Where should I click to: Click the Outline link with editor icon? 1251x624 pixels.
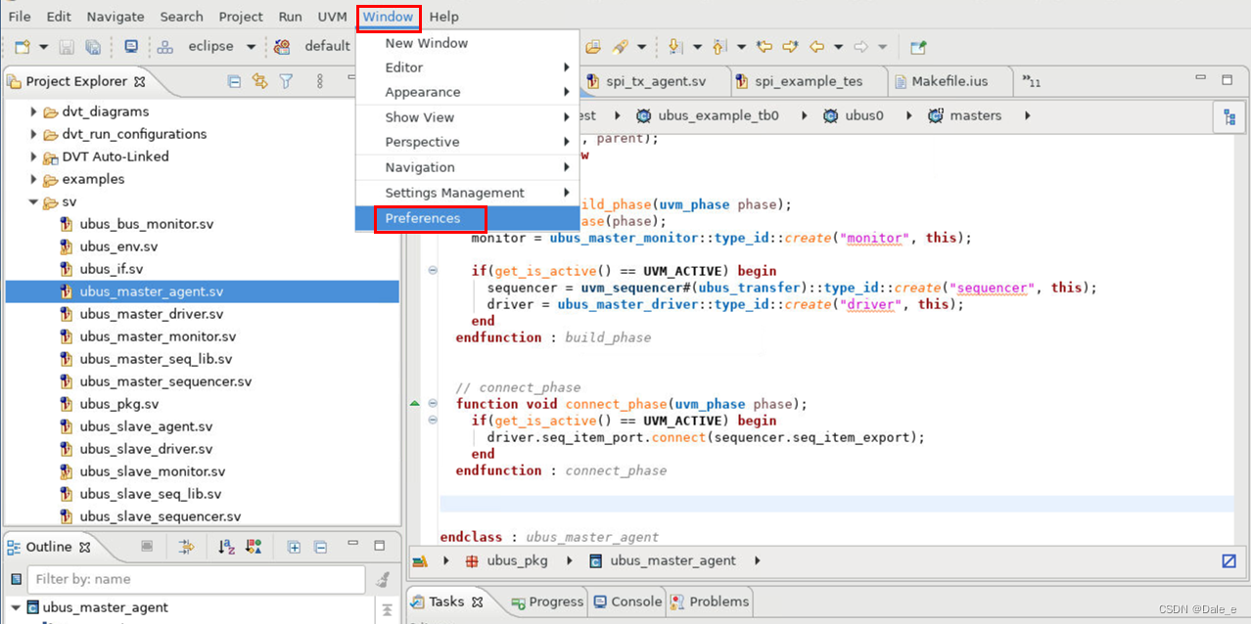click(187, 547)
